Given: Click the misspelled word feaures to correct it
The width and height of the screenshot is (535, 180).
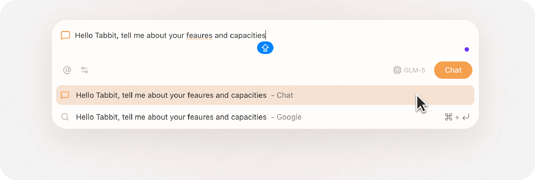Looking at the screenshot, I should point(199,35).
